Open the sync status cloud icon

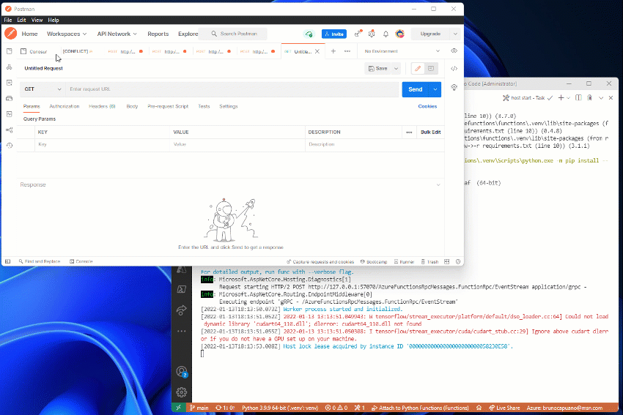pyautogui.click(x=309, y=34)
